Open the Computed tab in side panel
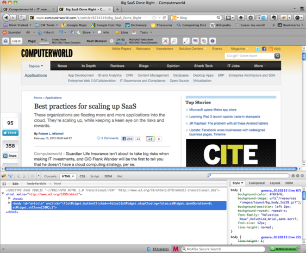The image size is (306, 253). click(x=257, y=183)
